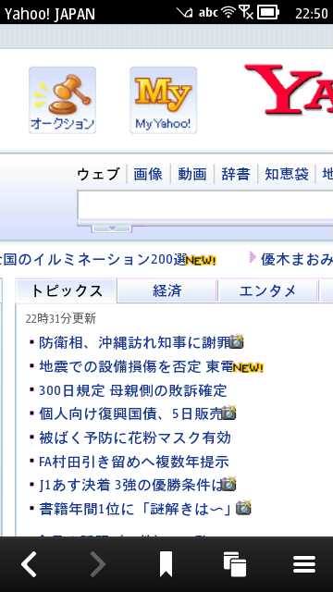
Task: Tap the camera icon beside 防衛相 headline
Action: tap(237, 341)
